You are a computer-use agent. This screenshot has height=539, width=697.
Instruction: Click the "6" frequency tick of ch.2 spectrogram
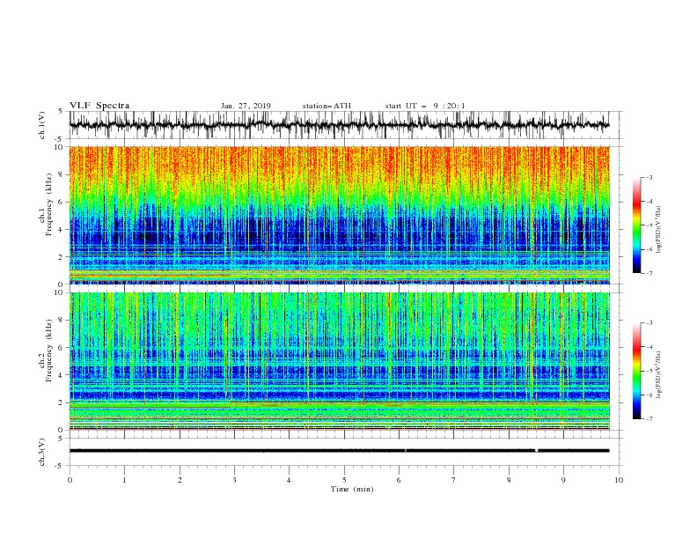(x=62, y=348)
